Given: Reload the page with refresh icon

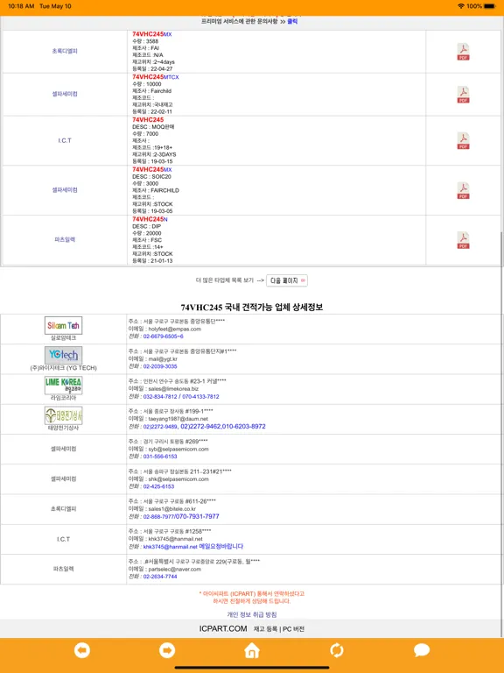Looking at the screenshot, I should click(x=336, y=651).
